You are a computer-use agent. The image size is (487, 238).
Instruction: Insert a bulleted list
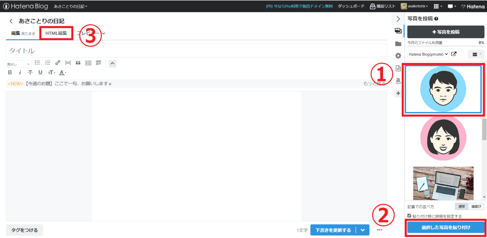click(x=37, y=63)
